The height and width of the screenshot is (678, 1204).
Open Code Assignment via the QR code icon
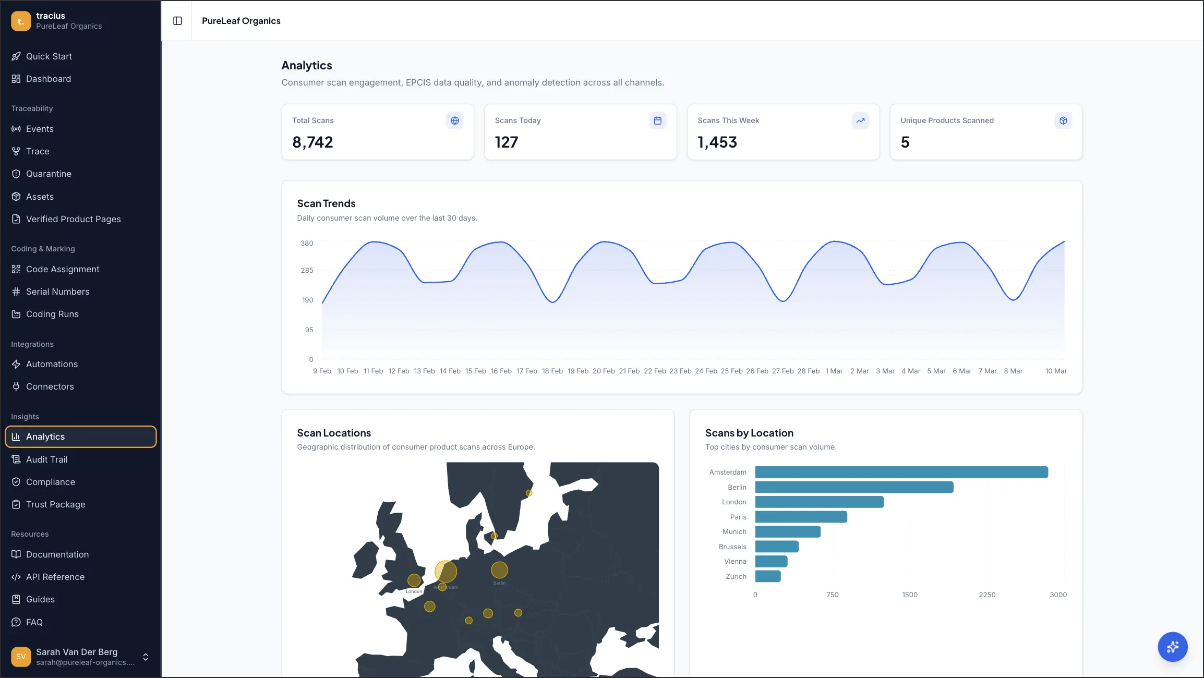point(16,269)
